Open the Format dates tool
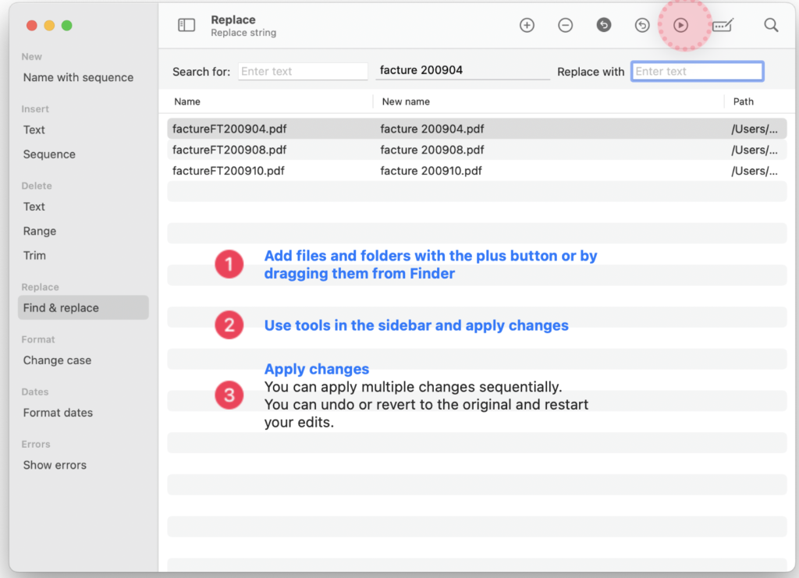Viewport: 799px width, 578px height. pyautogui.click(x=58, y=413)
